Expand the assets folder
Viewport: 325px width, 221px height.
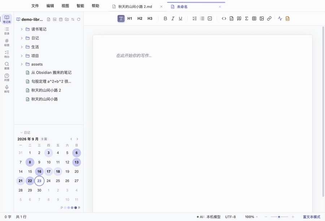coord(22,64)
